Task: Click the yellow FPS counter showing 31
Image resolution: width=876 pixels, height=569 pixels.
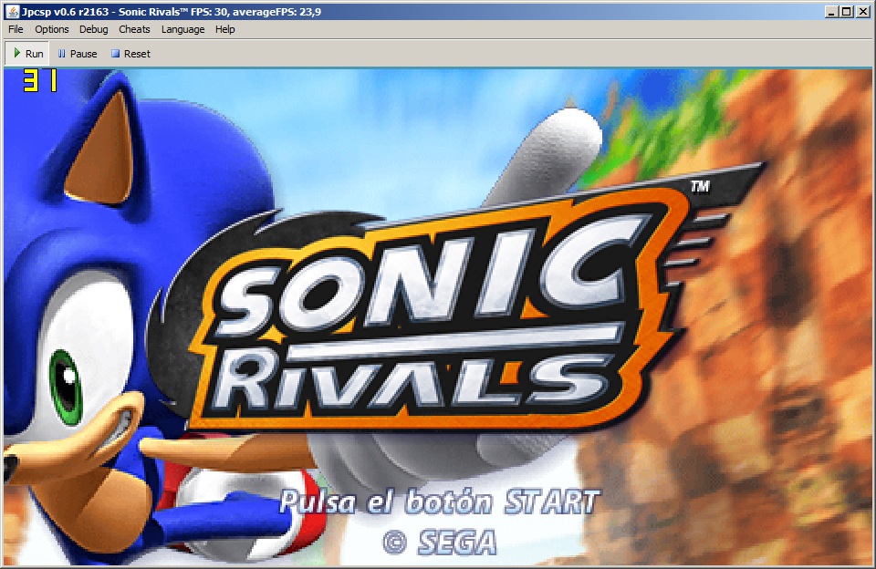Action: click(x=40, y=82)
